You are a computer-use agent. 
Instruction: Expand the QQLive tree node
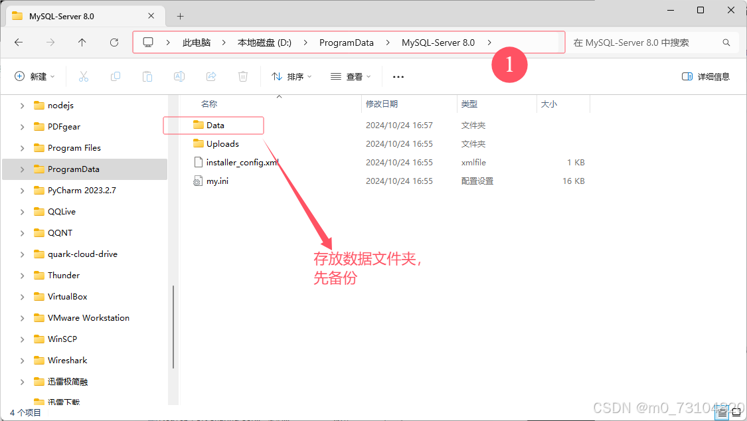click(22, 212)
